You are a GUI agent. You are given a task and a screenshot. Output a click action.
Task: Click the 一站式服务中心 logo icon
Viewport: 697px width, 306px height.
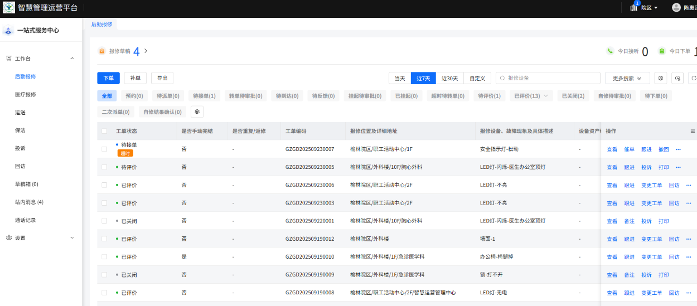click(8, 31)
